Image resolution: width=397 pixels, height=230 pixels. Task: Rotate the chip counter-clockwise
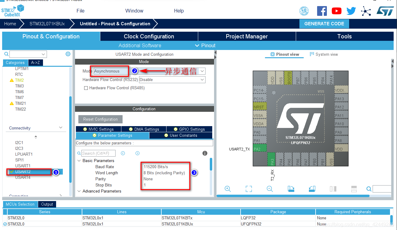312,189
